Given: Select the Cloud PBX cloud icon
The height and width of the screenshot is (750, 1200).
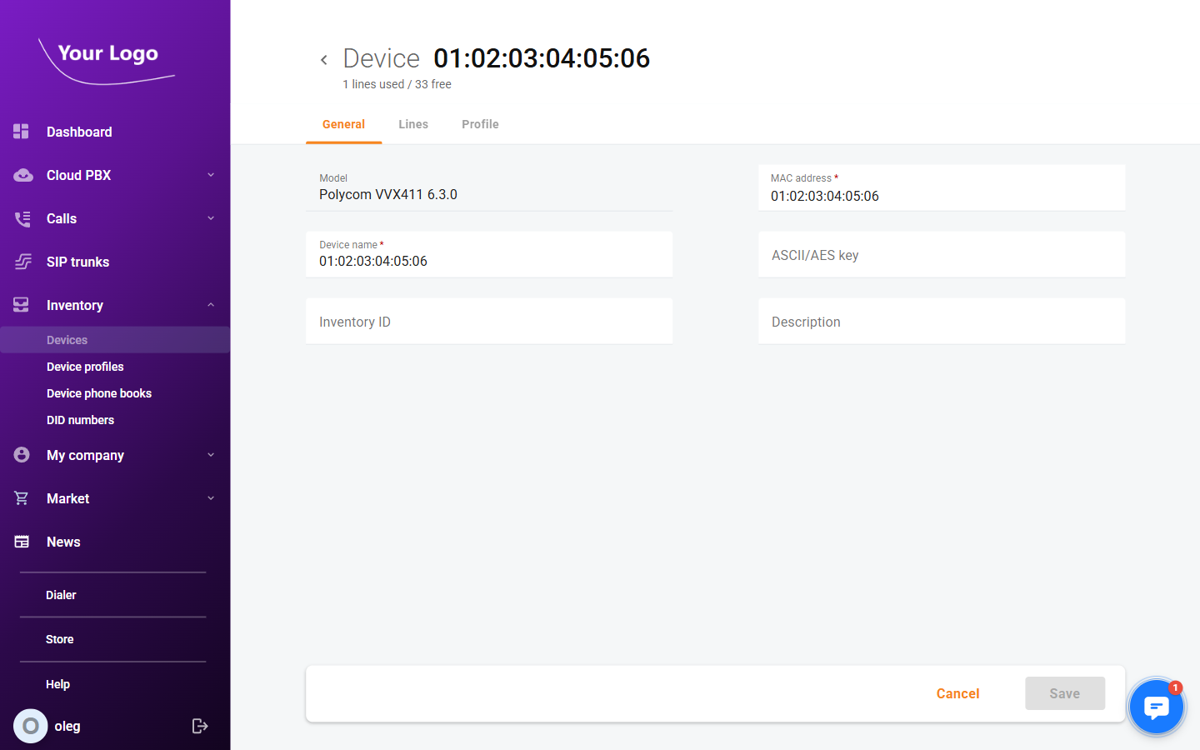Looking at the screenshot, I should coord(20,175).
